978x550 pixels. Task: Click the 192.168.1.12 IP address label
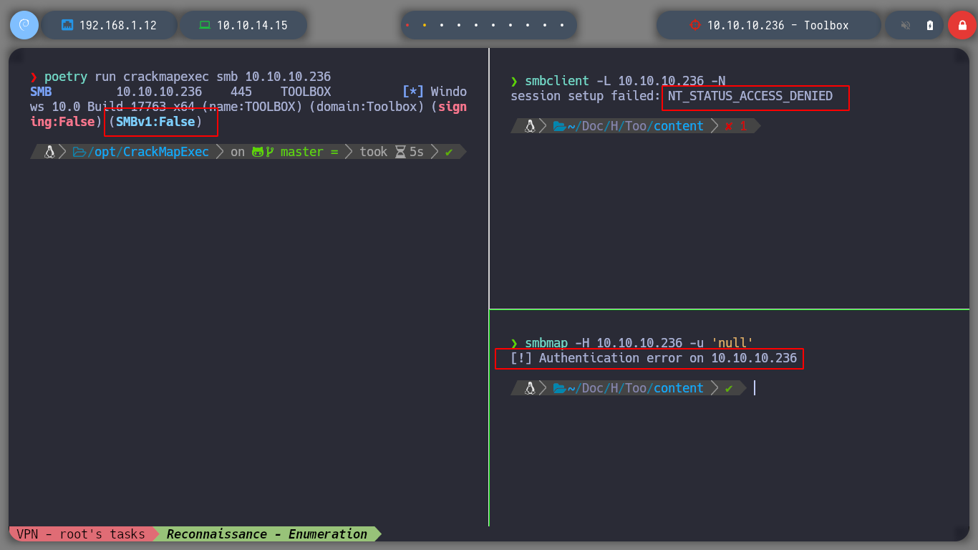(118, 25)
